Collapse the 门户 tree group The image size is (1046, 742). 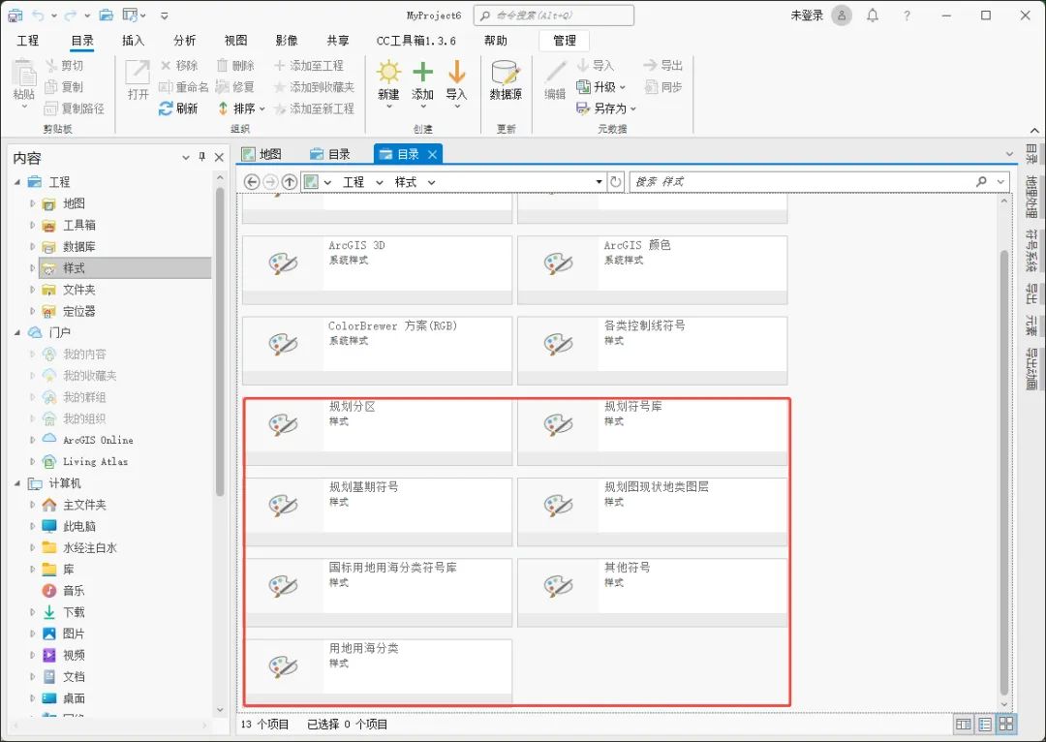[18, 332]
